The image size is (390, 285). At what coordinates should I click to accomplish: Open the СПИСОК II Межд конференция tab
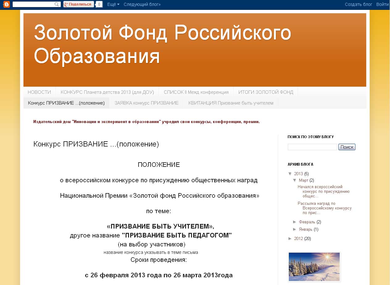tap(196, 92)
